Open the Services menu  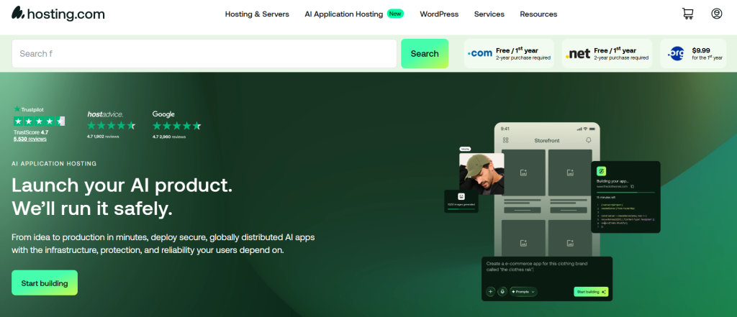click(x=489, y=14)
